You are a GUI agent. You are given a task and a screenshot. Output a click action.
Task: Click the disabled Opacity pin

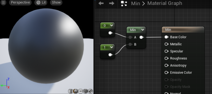point(166,80)
